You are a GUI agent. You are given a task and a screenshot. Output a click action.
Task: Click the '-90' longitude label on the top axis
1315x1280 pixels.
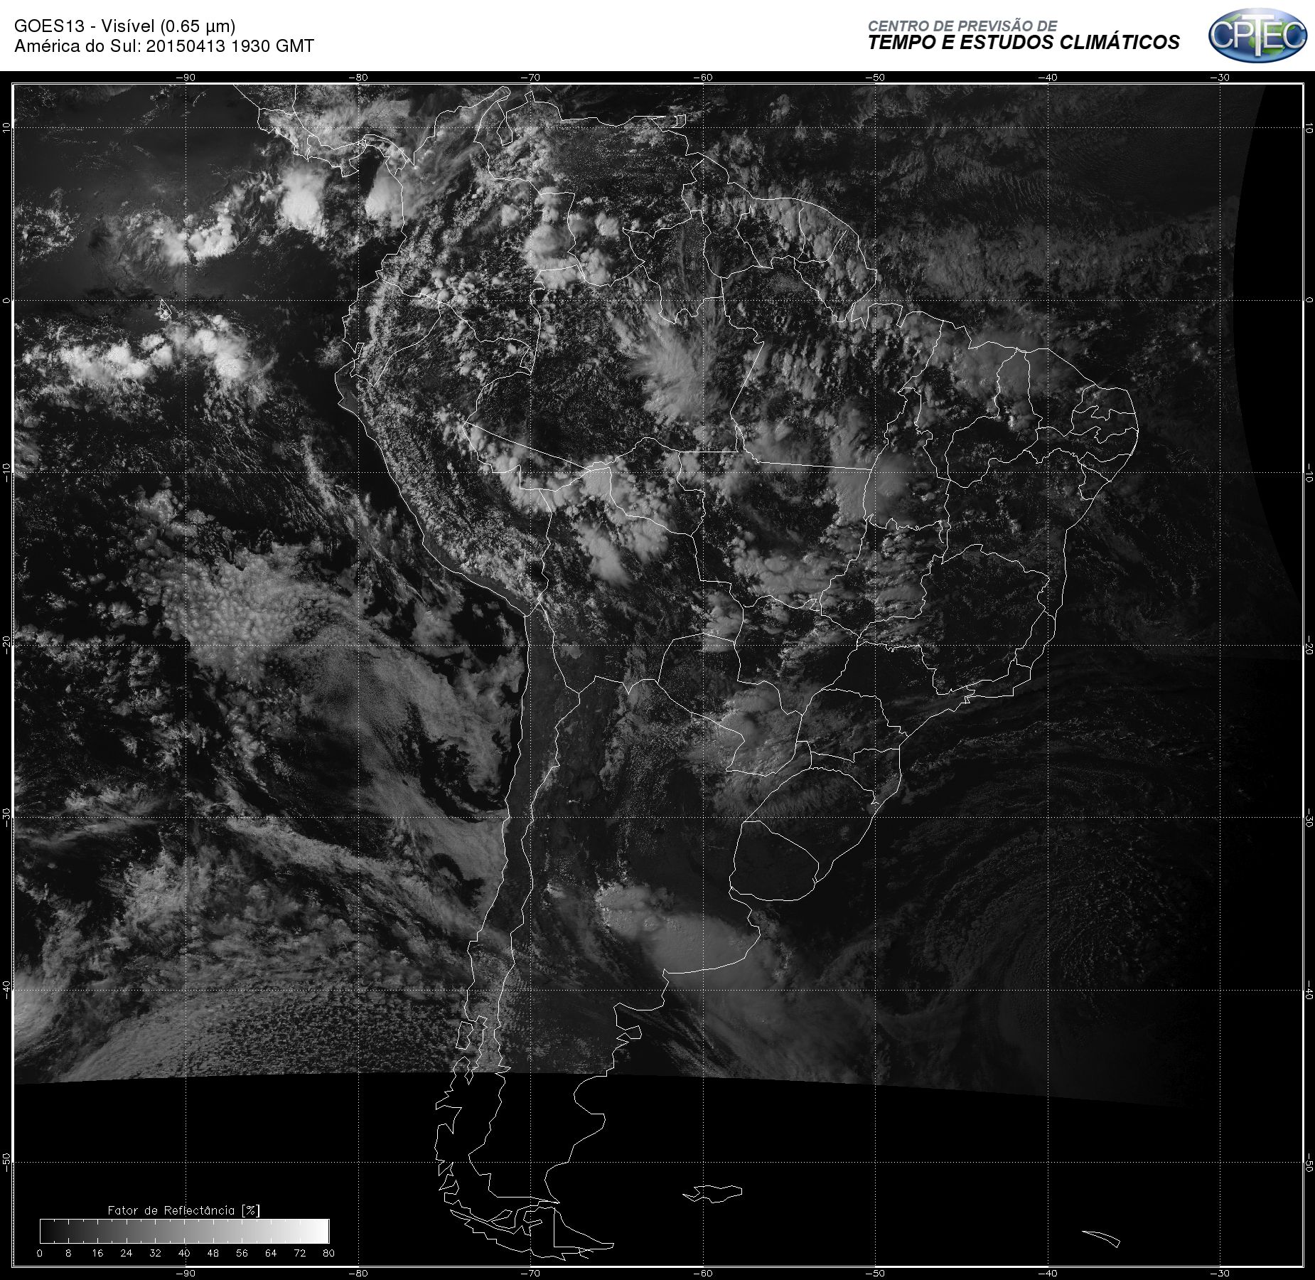[x=186, y=78]
